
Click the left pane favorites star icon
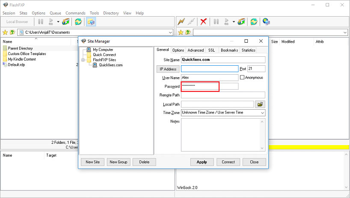[5, 32]
